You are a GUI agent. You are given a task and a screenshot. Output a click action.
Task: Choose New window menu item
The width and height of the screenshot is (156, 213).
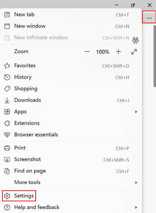(71, 26)
